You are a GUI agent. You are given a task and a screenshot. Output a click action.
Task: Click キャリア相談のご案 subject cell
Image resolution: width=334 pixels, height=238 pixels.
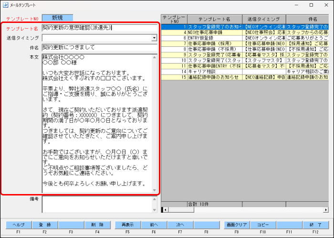click(307, 71)
